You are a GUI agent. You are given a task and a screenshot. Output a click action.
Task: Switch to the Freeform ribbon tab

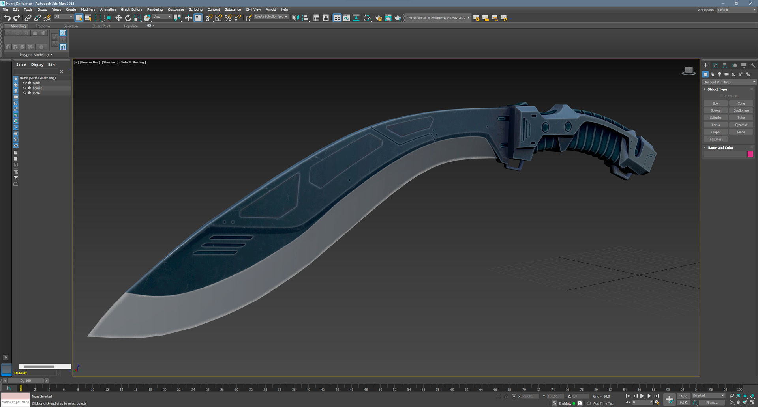(x=43, y=26)
